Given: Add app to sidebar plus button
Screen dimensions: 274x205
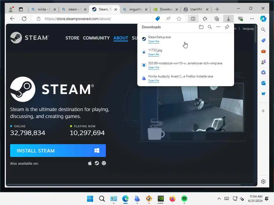Looking at the screenshot, I should pyautogui.click(x=263, y=111).
